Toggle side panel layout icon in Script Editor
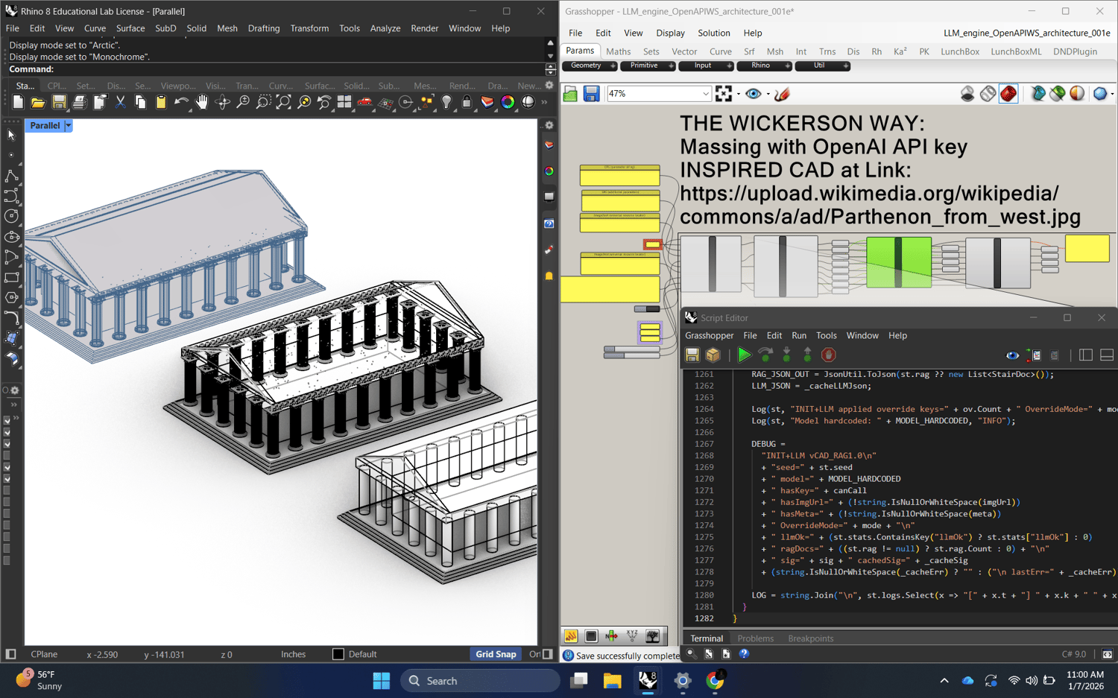Image resolution: width=1118 pixels, height=698 pixels. point(1086,355)
